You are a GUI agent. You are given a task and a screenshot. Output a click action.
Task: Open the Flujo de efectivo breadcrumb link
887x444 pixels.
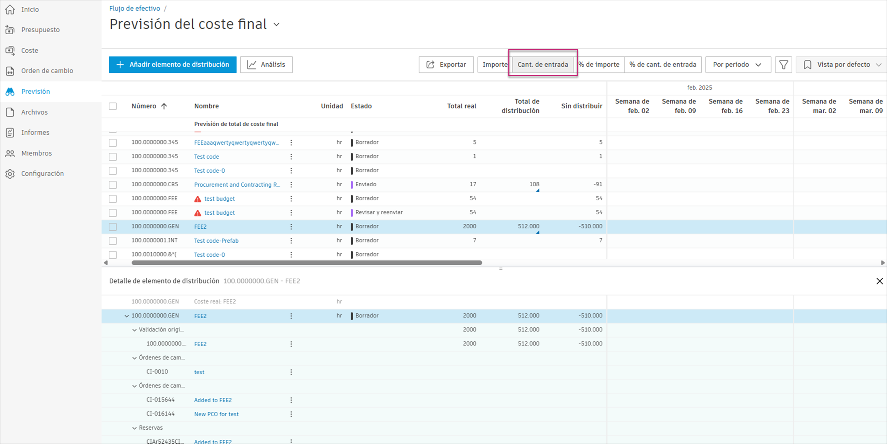coord(135,8)
